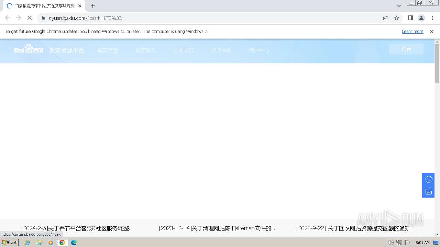Viewport: 440px width, 247px height.
Task: Close the 百度搜索资源平台 tab
Action: pyautogui.click(x=80, y=6)
